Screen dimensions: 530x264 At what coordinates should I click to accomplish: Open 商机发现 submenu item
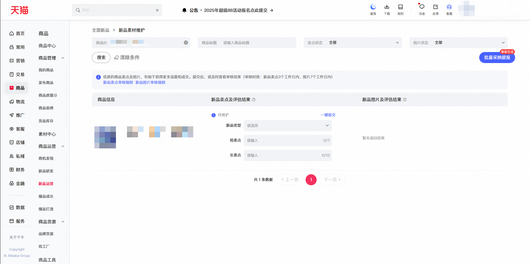pos(46,158)
